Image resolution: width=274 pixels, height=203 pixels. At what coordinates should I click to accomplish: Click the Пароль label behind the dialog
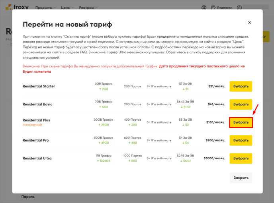pyautogui.click(x=28, y=197)
